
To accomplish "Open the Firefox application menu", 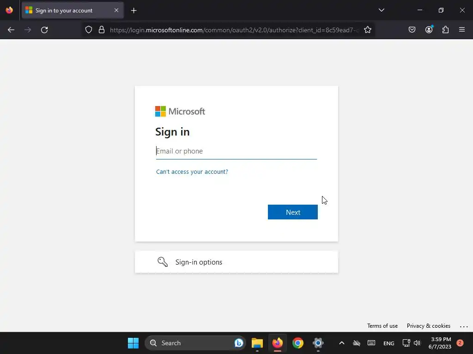I will [x=462, y=30].
